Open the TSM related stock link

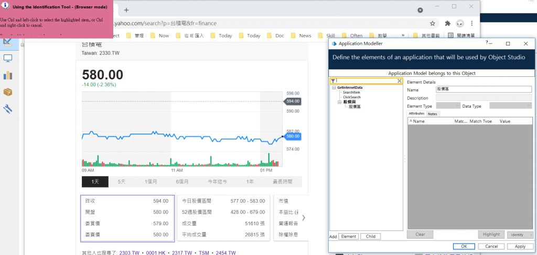pyautogui.click(x=204, y=253)
